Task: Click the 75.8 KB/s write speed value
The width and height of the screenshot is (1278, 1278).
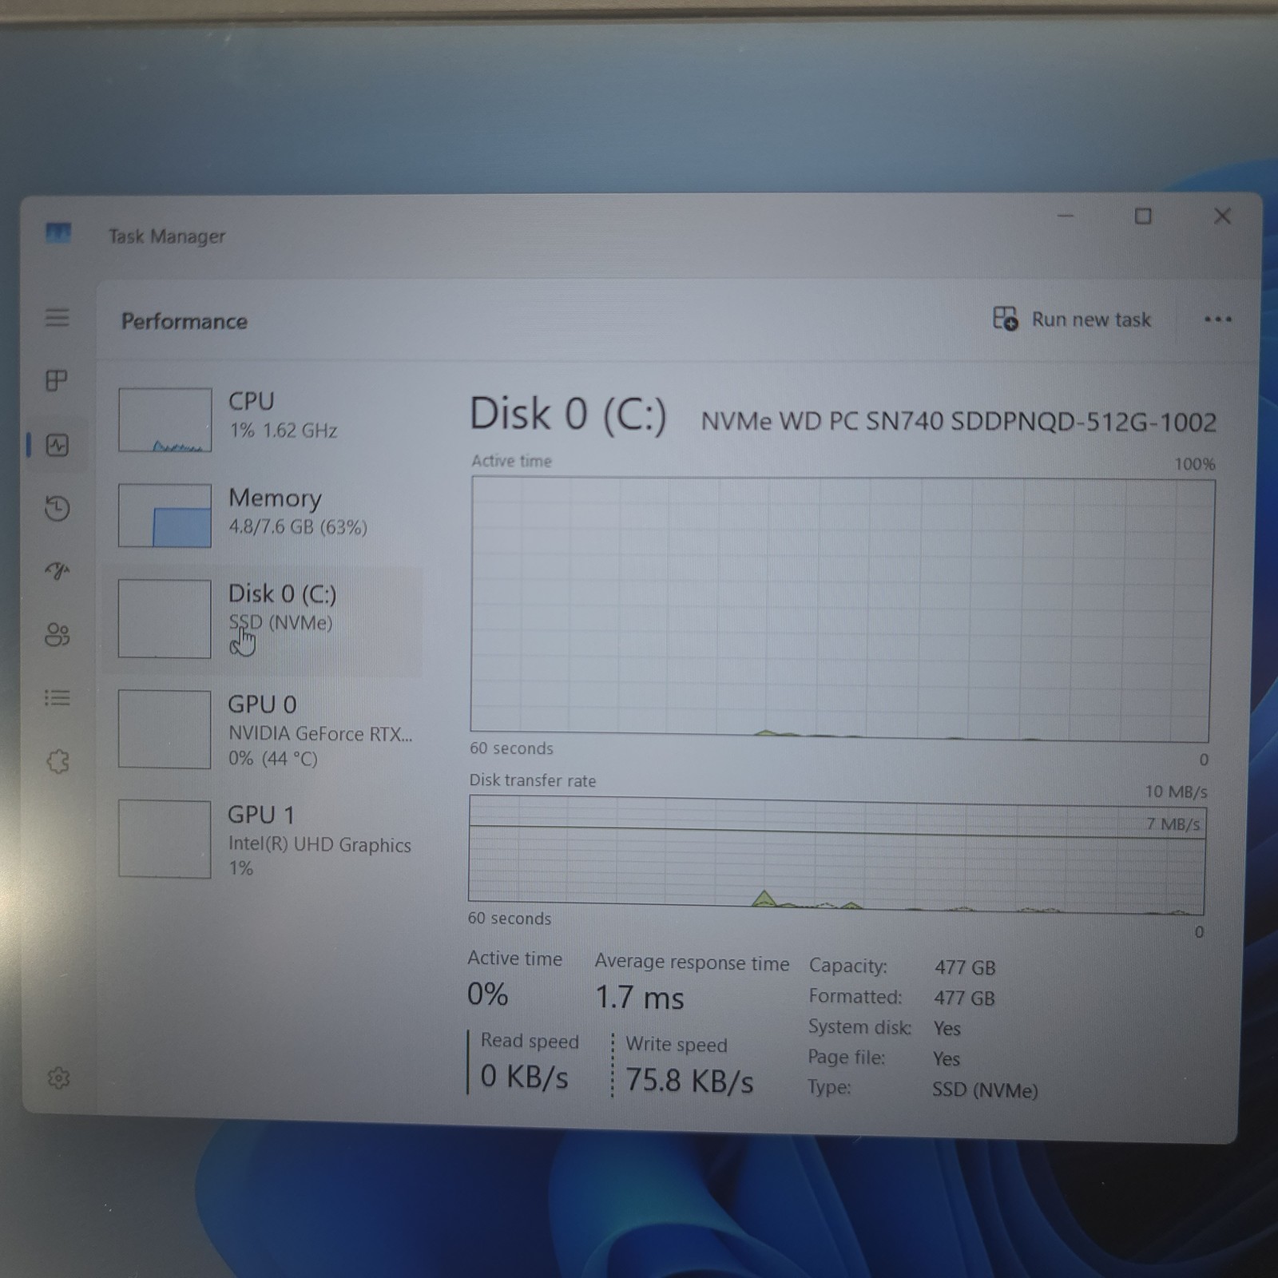Action: tap(689, 1081)
